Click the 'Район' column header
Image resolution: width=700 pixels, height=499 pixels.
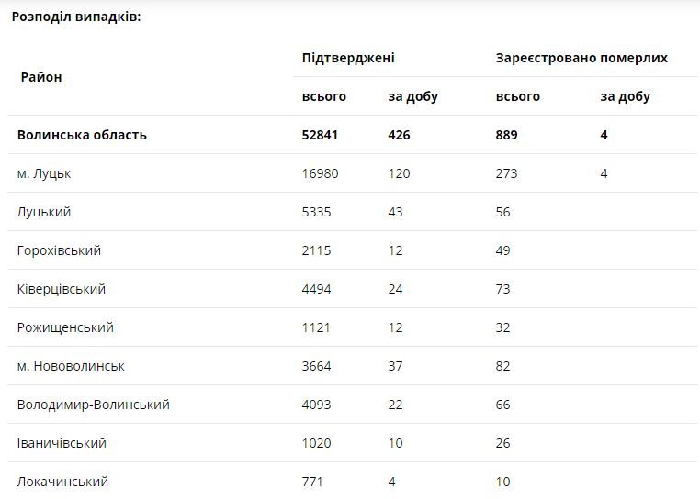pos(41,77)
